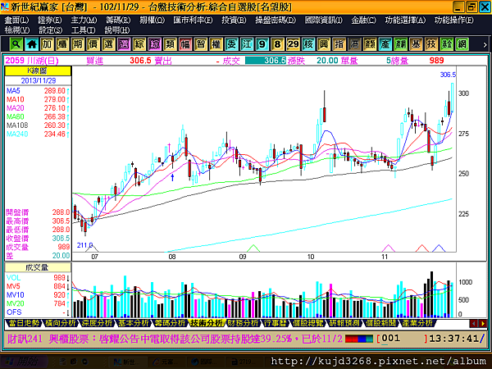Open the 說明(H) menu

(117, 30)
